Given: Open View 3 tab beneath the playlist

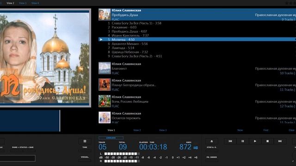Looking at the screenshot, I should click(163, 130).
